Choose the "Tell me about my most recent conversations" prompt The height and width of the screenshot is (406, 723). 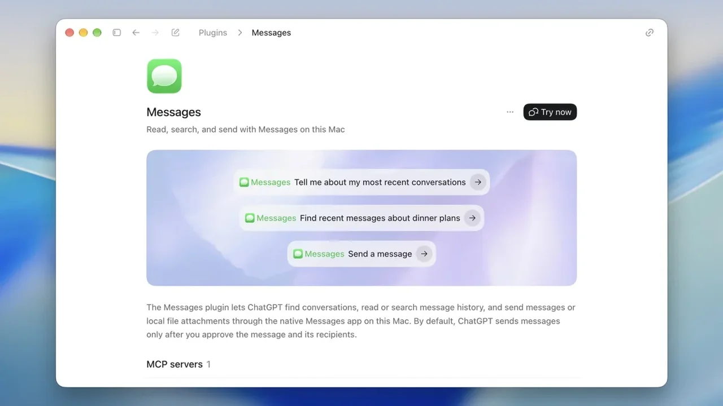tap(361, 182)
